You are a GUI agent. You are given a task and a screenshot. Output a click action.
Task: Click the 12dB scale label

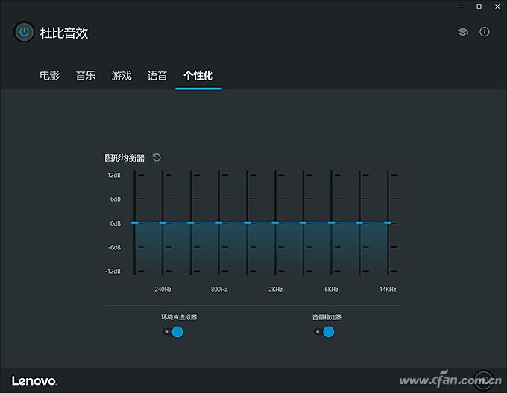114,175
